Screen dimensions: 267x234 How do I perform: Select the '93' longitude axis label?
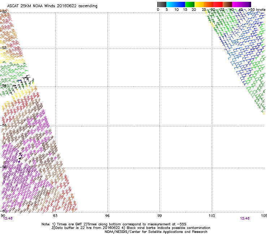click(55, 216)
